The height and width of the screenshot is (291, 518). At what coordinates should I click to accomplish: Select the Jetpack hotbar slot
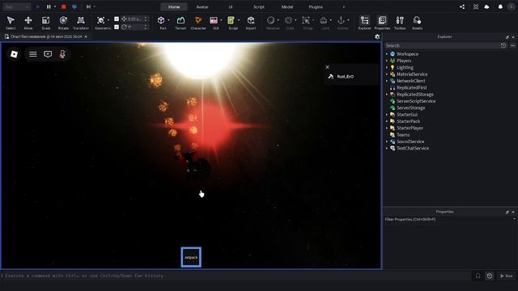tap(191, 257)
